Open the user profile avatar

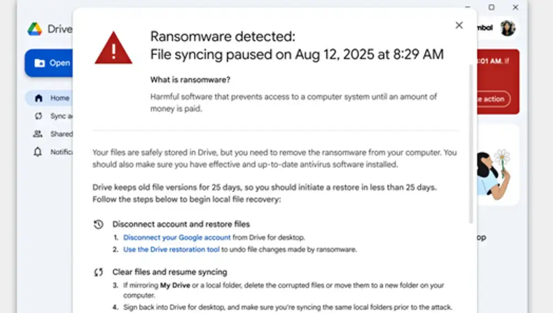pos(508,28)
